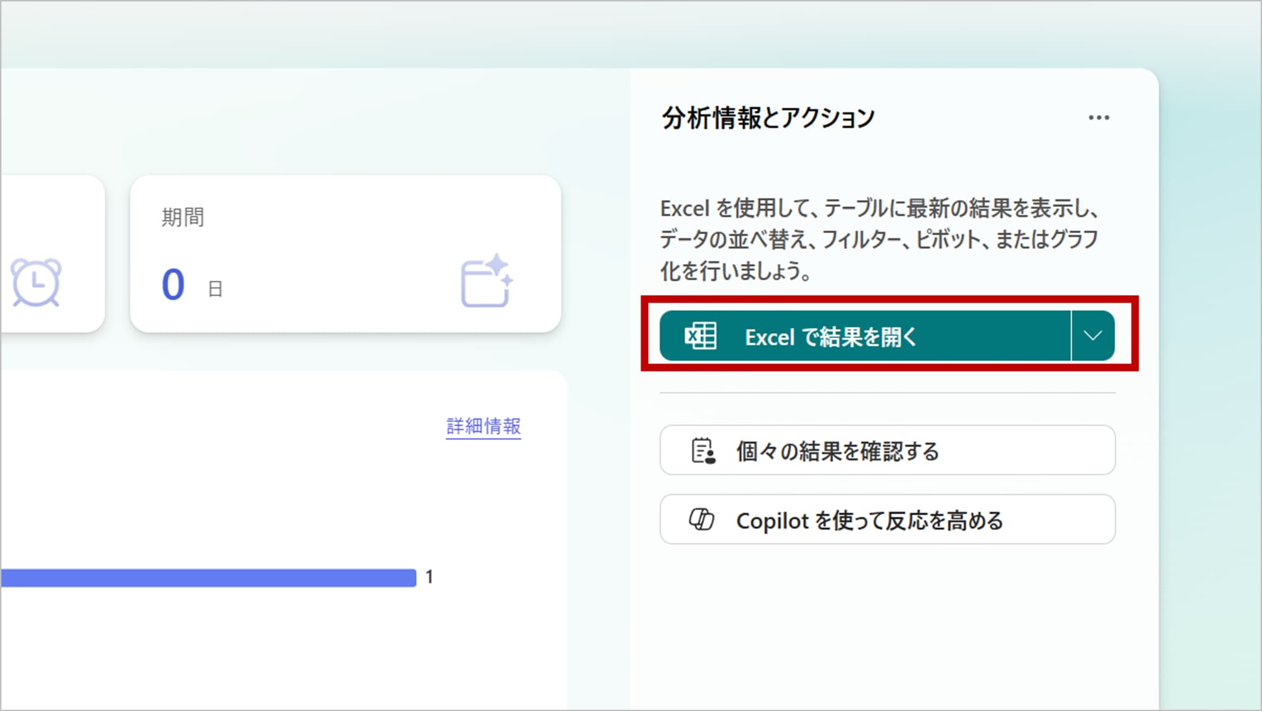Click the individual results clipboard-person icon

(x=703, y=451)
